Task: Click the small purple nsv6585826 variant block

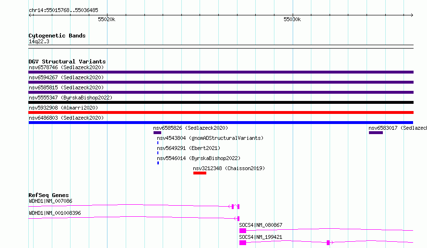Action: (157, 133)
